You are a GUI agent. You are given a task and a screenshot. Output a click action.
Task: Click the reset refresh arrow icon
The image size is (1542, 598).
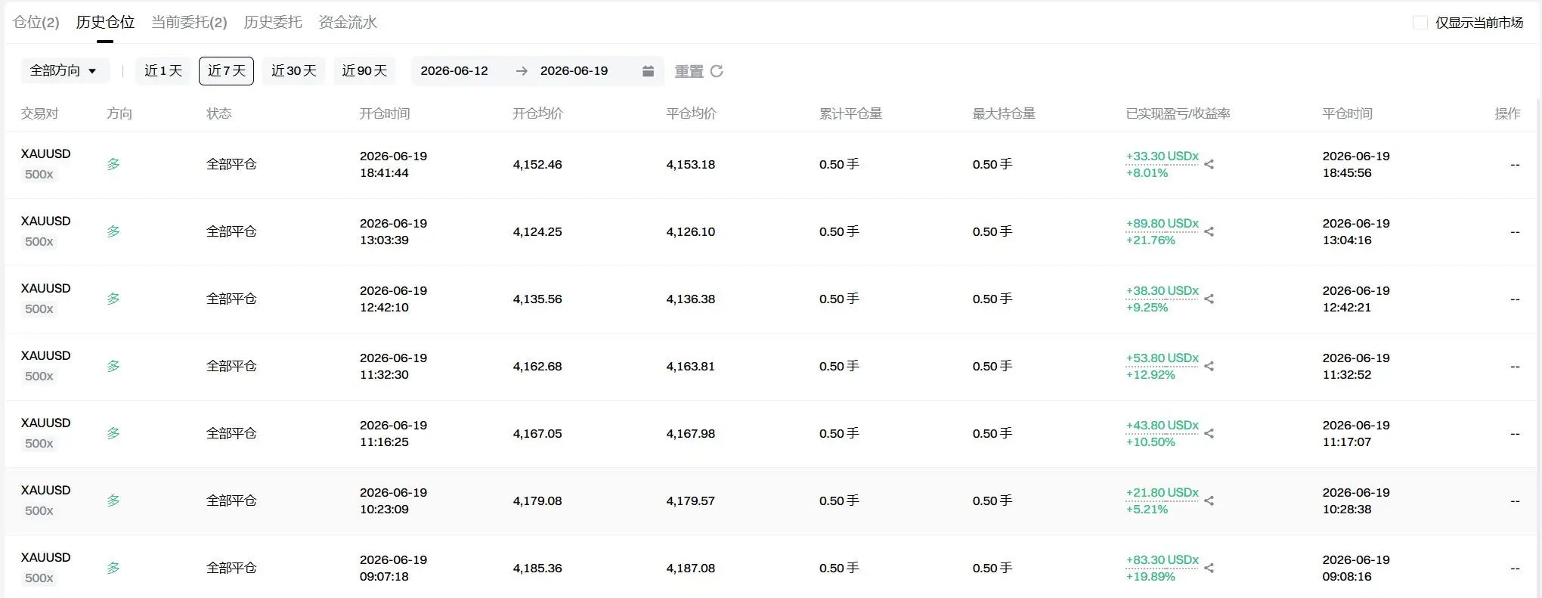[x=717, y=71]
